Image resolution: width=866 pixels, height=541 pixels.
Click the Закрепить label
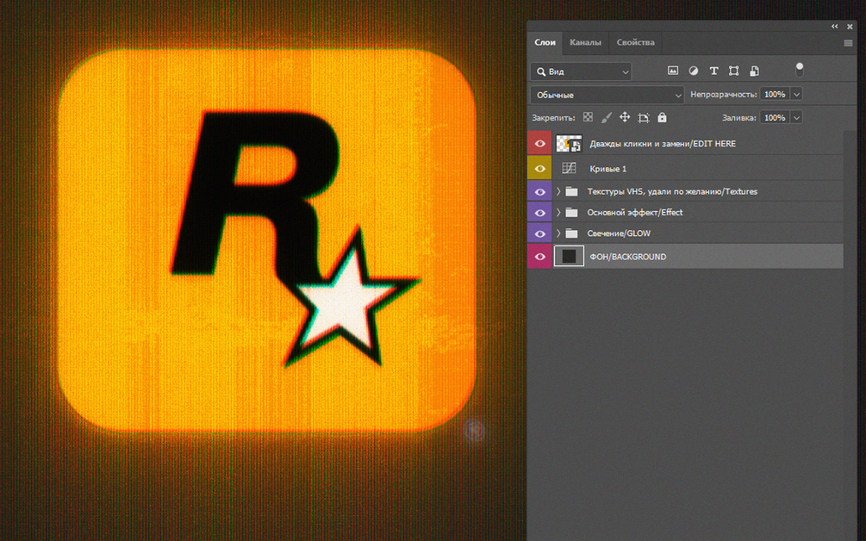click(553, 117)
